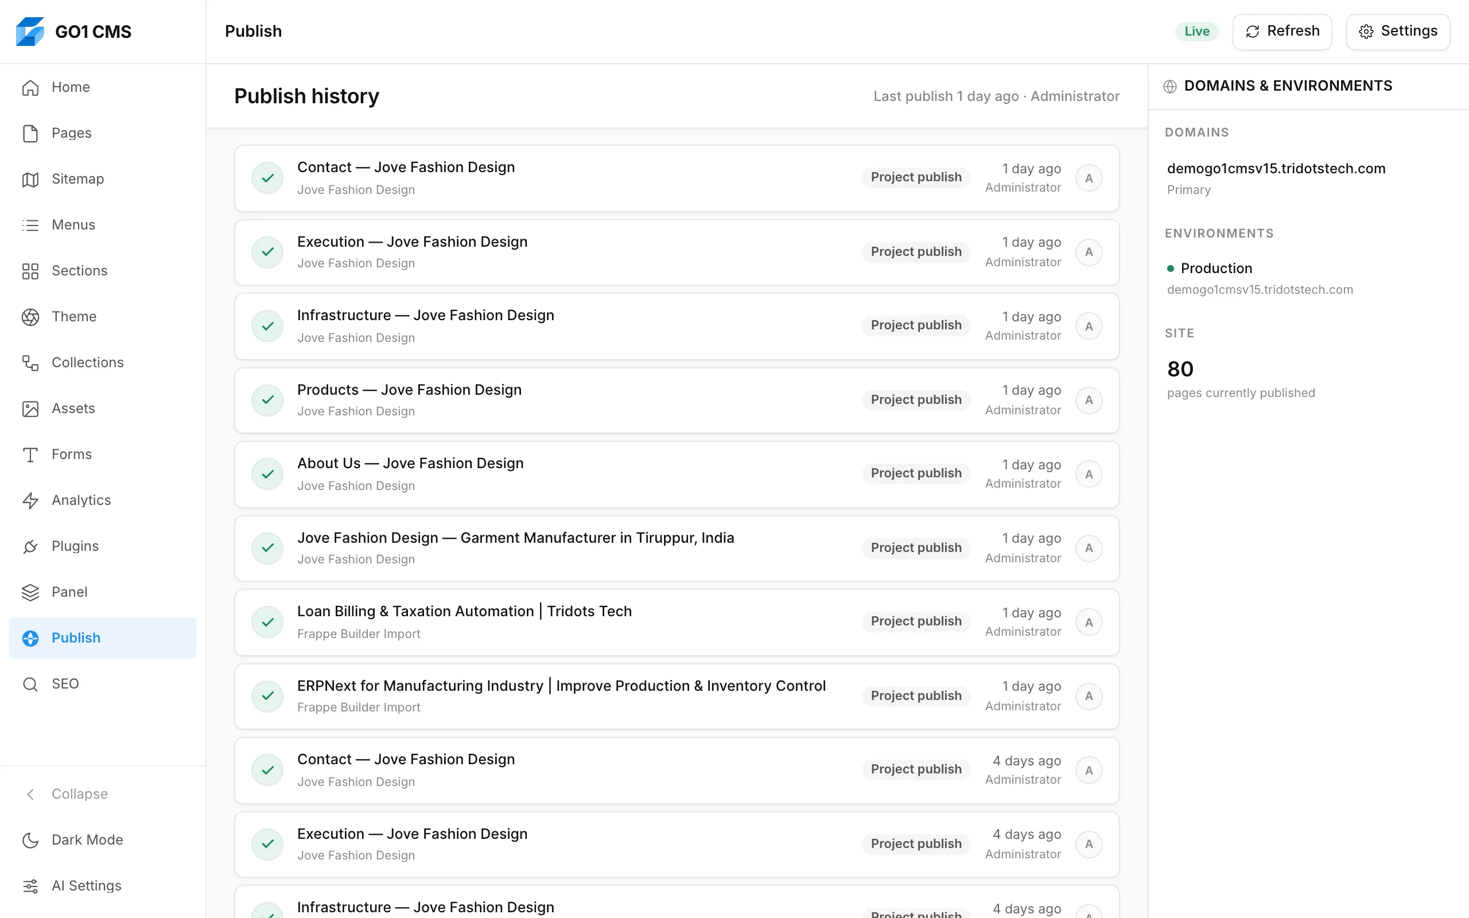Click 'About Us — Jove Fashion Design' title
The width and height of the screenshot is (1469, 918).
click(x=410, y=464)
